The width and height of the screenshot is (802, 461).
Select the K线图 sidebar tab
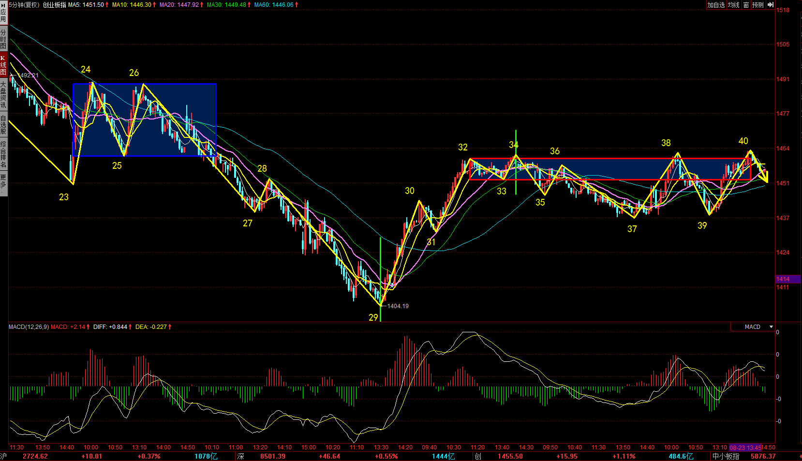pos(3,65)
